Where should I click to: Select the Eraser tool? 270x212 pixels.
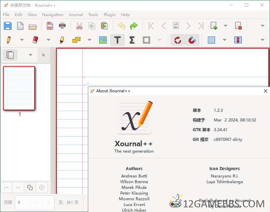click(35, 40)
